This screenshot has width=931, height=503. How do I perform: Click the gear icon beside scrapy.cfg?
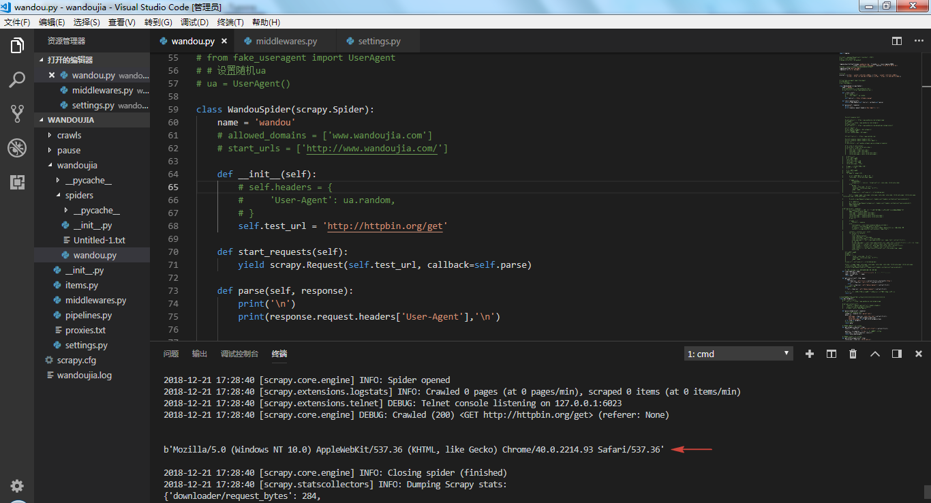click(49, 360)
